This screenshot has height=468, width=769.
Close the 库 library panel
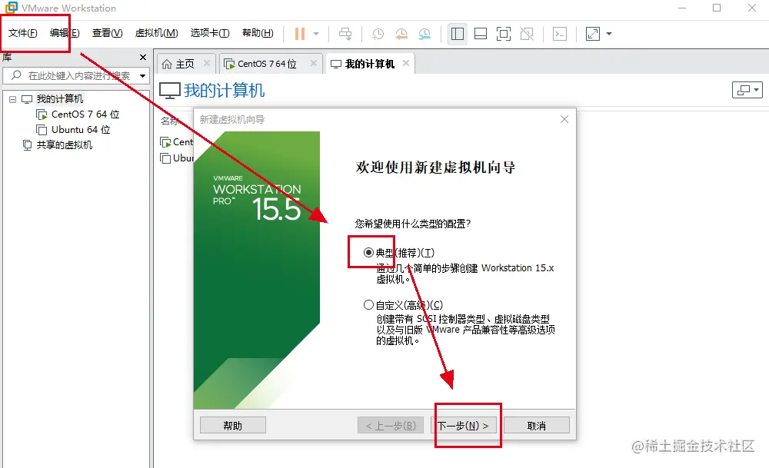point(143,58)
